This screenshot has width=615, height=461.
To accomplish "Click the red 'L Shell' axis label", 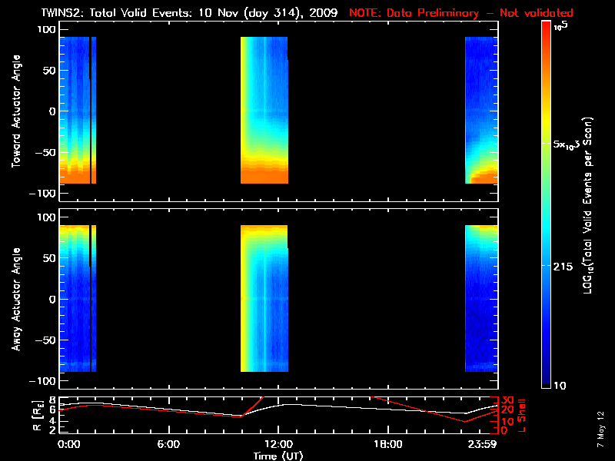I will 524,413.
